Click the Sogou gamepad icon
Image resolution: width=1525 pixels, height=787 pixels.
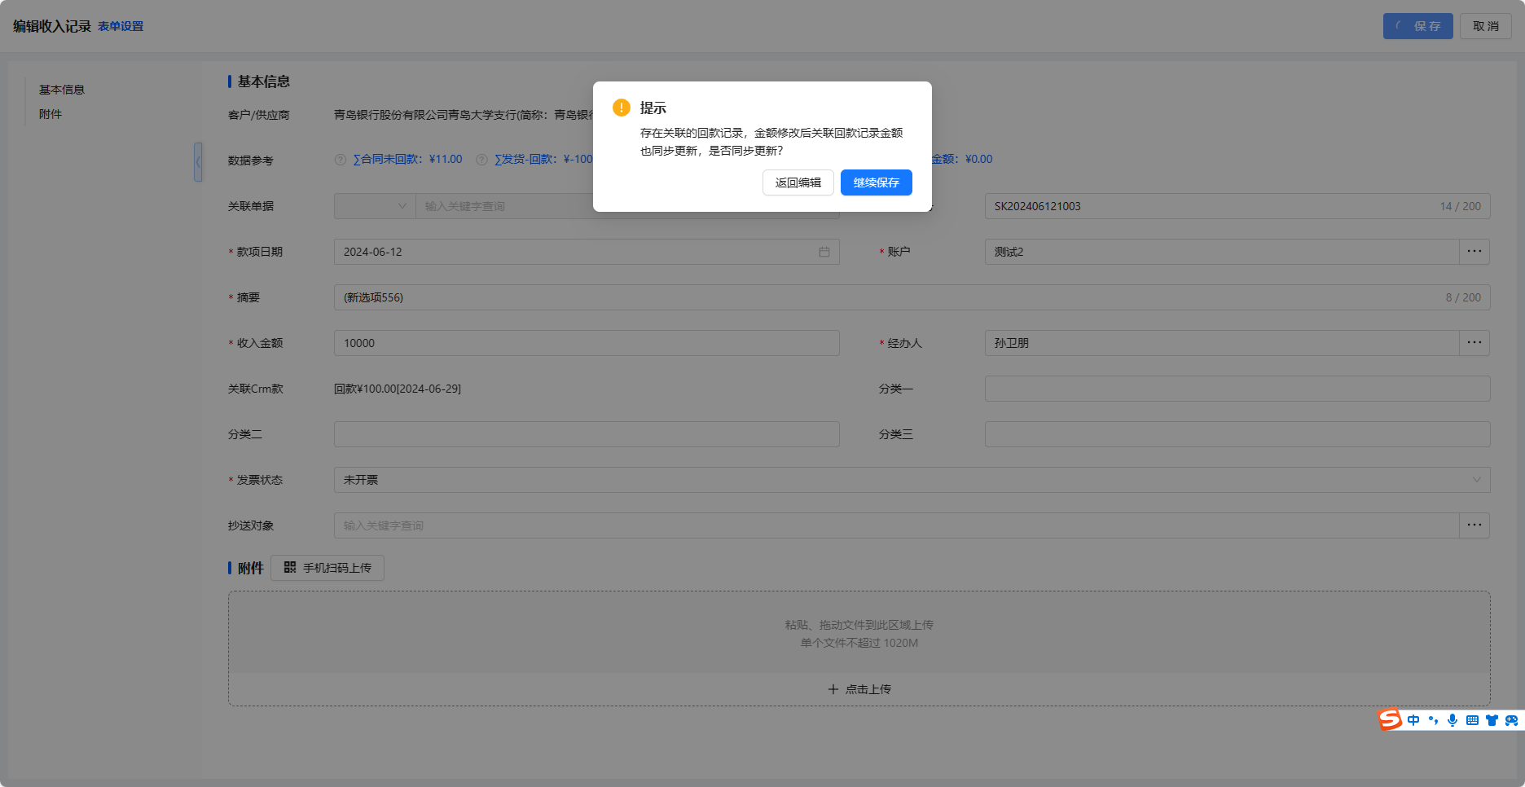point(1511,720)
